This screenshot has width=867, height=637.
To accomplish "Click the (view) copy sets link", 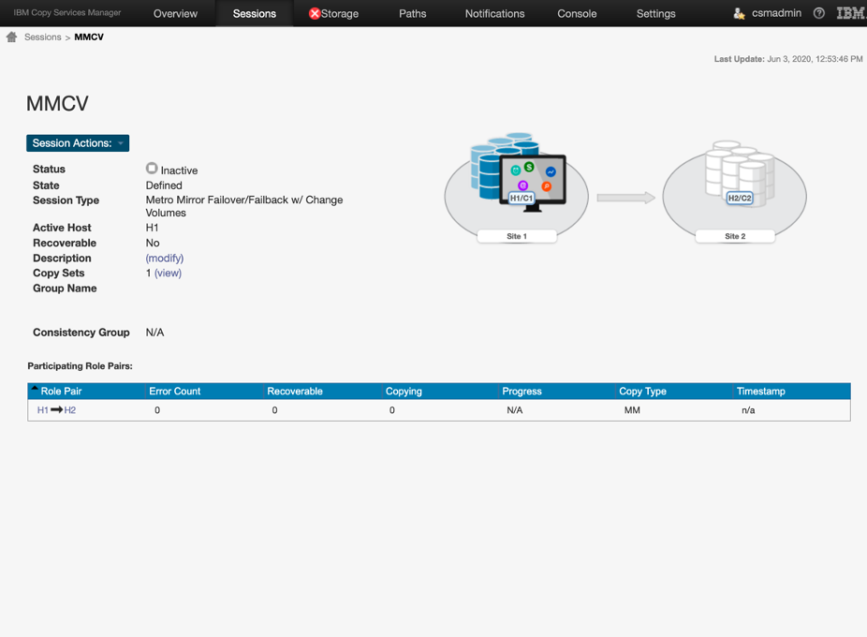I will point(169,274).
